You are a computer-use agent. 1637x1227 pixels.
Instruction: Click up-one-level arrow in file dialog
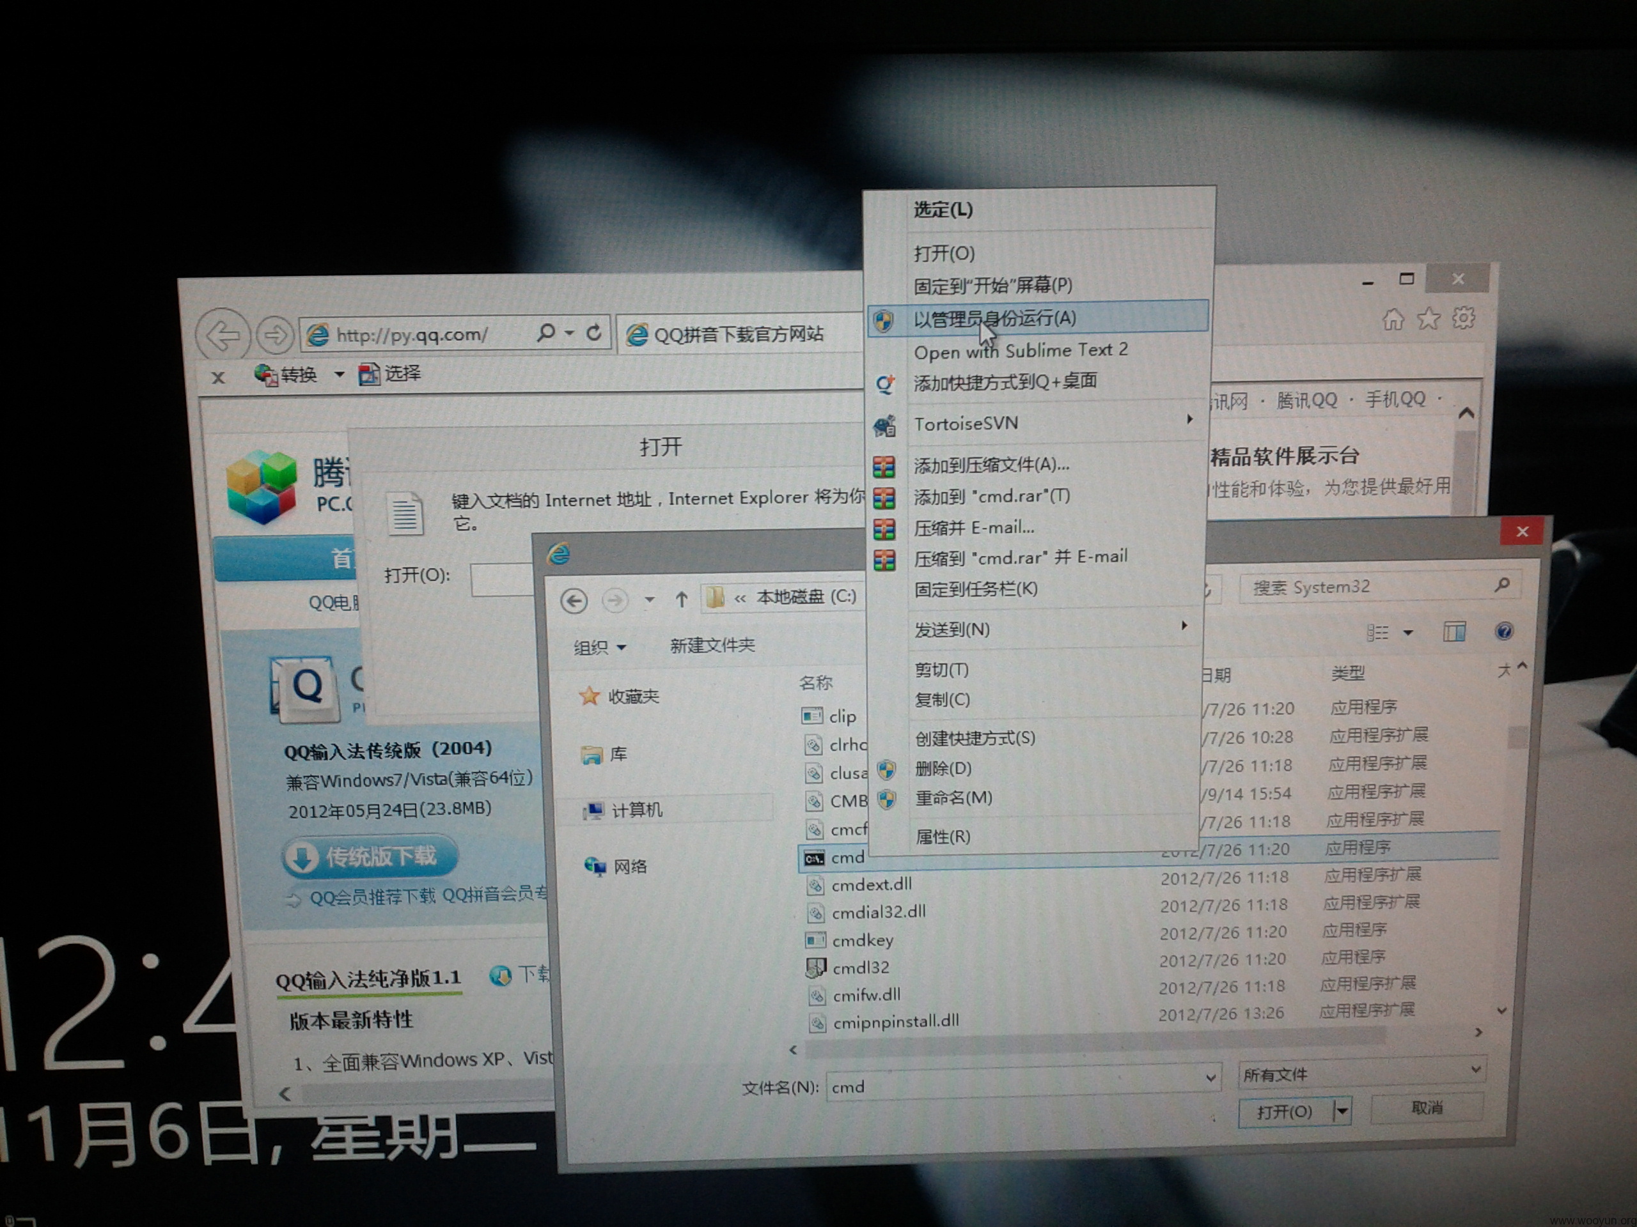[x=682, y=598]
